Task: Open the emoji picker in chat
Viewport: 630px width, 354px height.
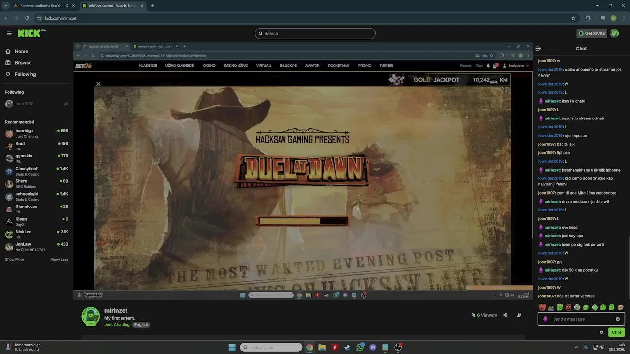Action: [x=618, y=319]
